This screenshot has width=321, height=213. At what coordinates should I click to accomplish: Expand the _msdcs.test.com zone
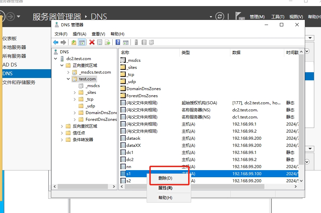[68, 72]
